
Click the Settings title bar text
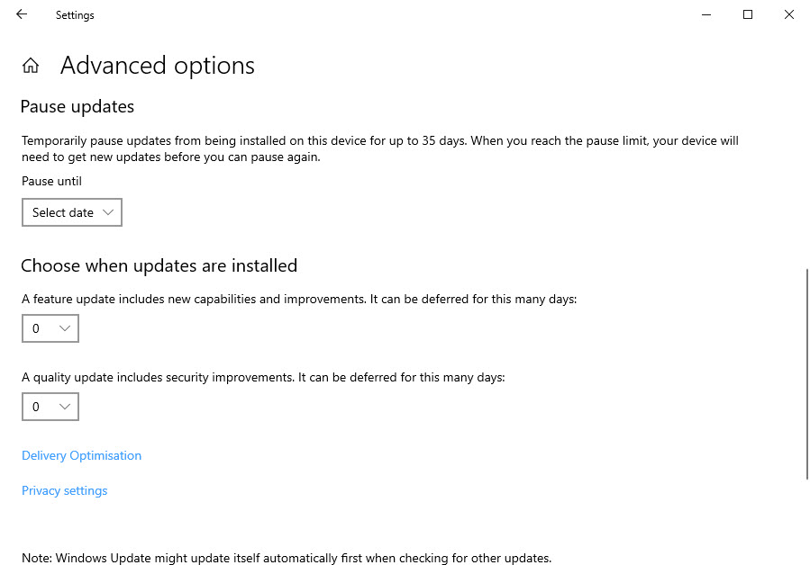[x=75, y=15]
